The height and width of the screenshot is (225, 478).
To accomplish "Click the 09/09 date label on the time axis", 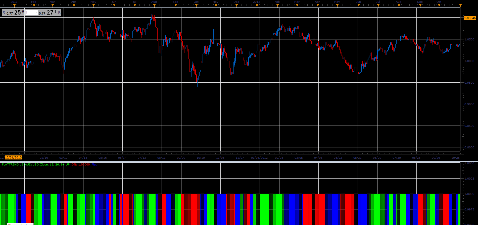I will 181,158.
